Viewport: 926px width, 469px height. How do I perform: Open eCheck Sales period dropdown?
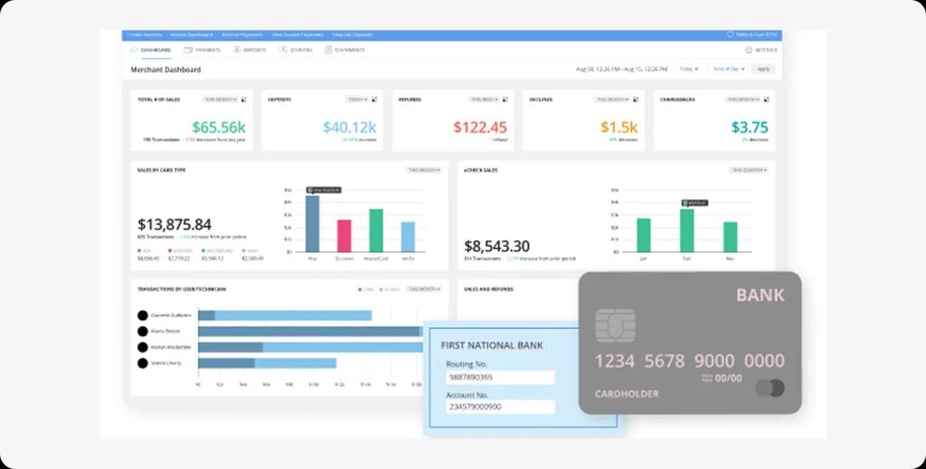[749, 170]
